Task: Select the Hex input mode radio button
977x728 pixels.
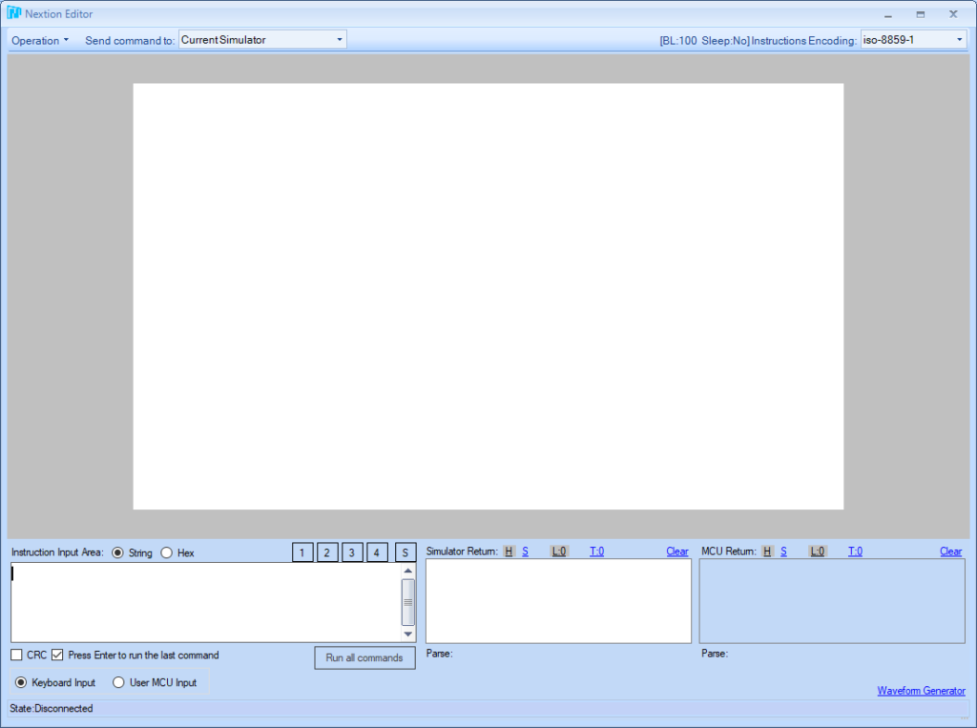Action: coord(166,551)
